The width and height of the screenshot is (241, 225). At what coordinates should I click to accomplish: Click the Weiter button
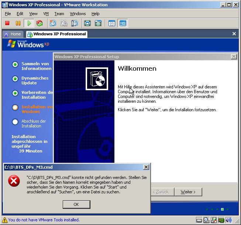(x=188, y=192)
